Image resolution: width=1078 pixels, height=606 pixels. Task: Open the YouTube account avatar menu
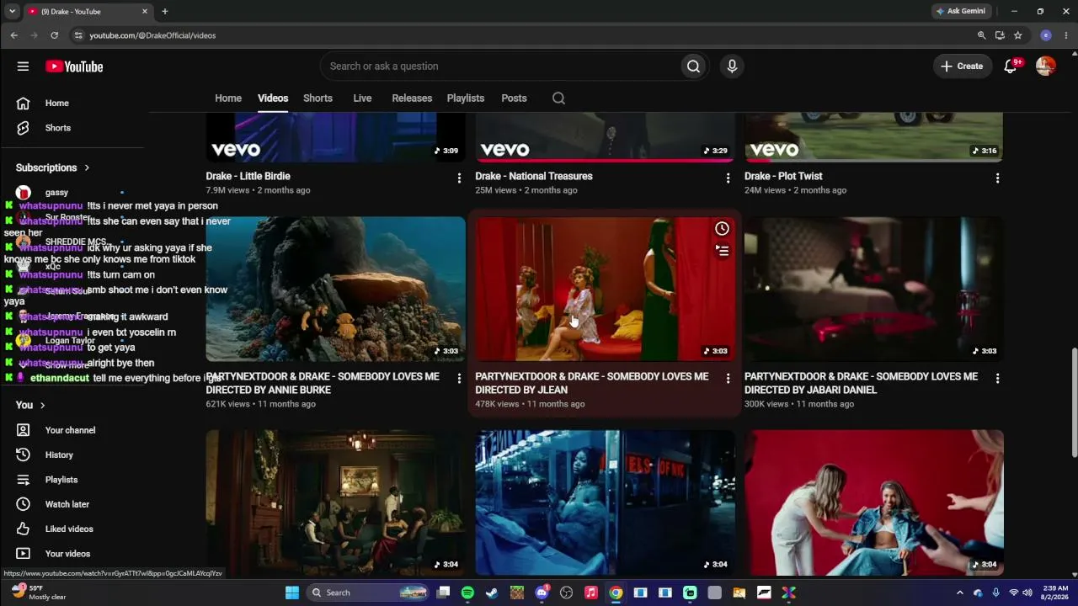(1046, 66)
